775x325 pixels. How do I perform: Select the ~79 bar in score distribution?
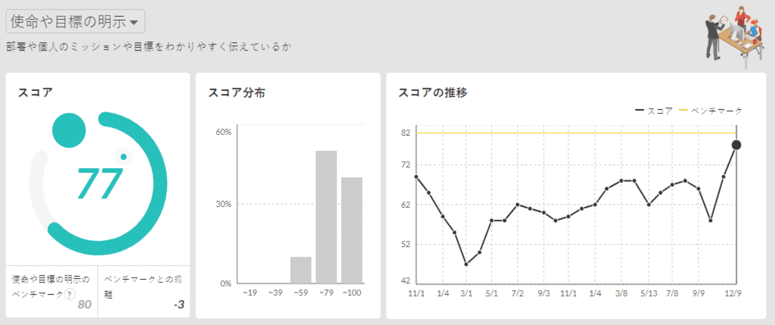(326, 217)
